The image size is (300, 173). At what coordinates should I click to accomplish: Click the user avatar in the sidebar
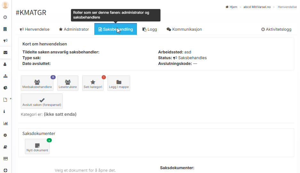coord(5,5)
